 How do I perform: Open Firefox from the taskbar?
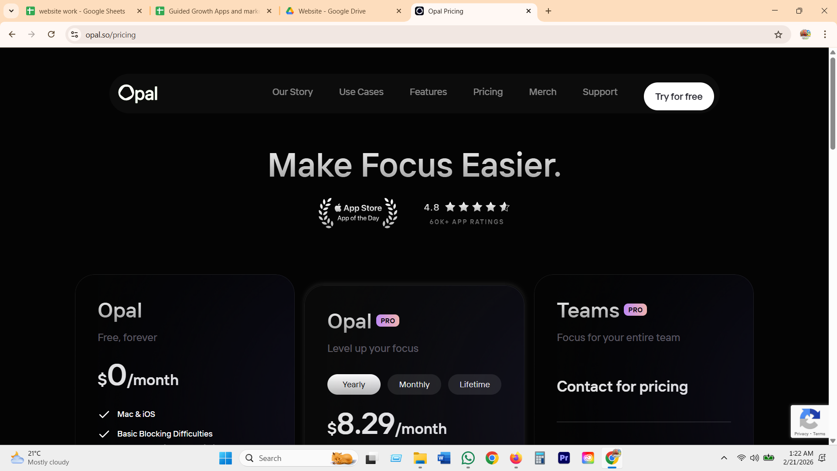tap(516, 458)
